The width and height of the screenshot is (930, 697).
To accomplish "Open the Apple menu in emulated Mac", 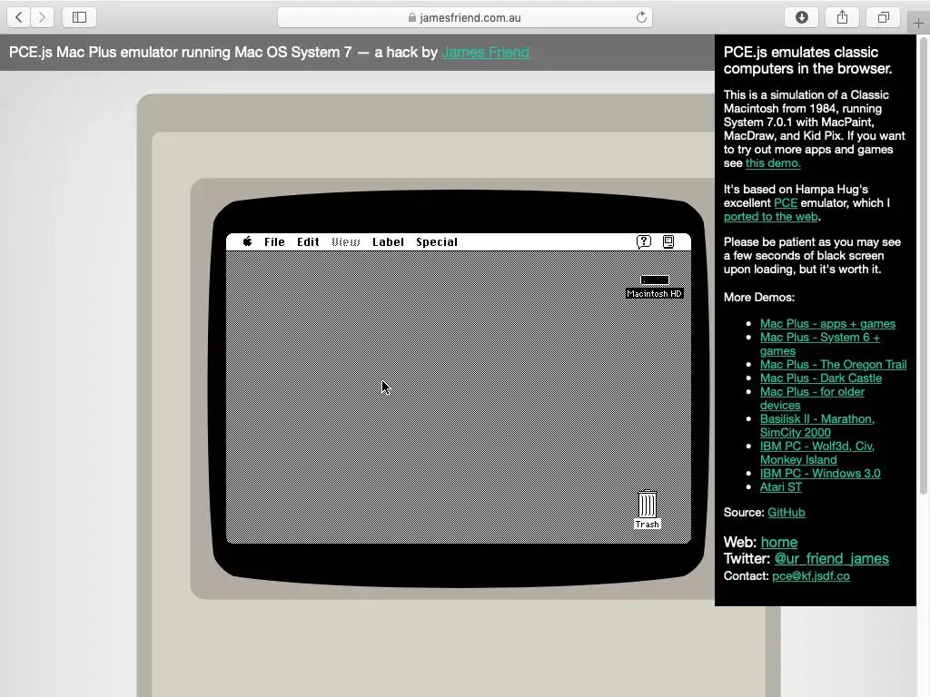I will pos(247,241).
